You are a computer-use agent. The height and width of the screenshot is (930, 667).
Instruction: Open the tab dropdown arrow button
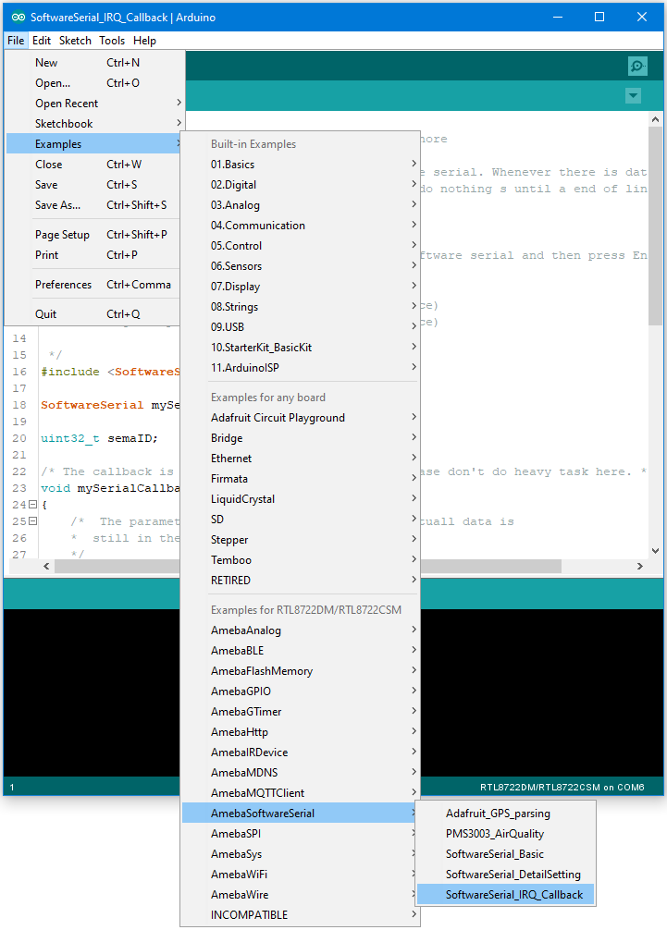pos(633,95)
